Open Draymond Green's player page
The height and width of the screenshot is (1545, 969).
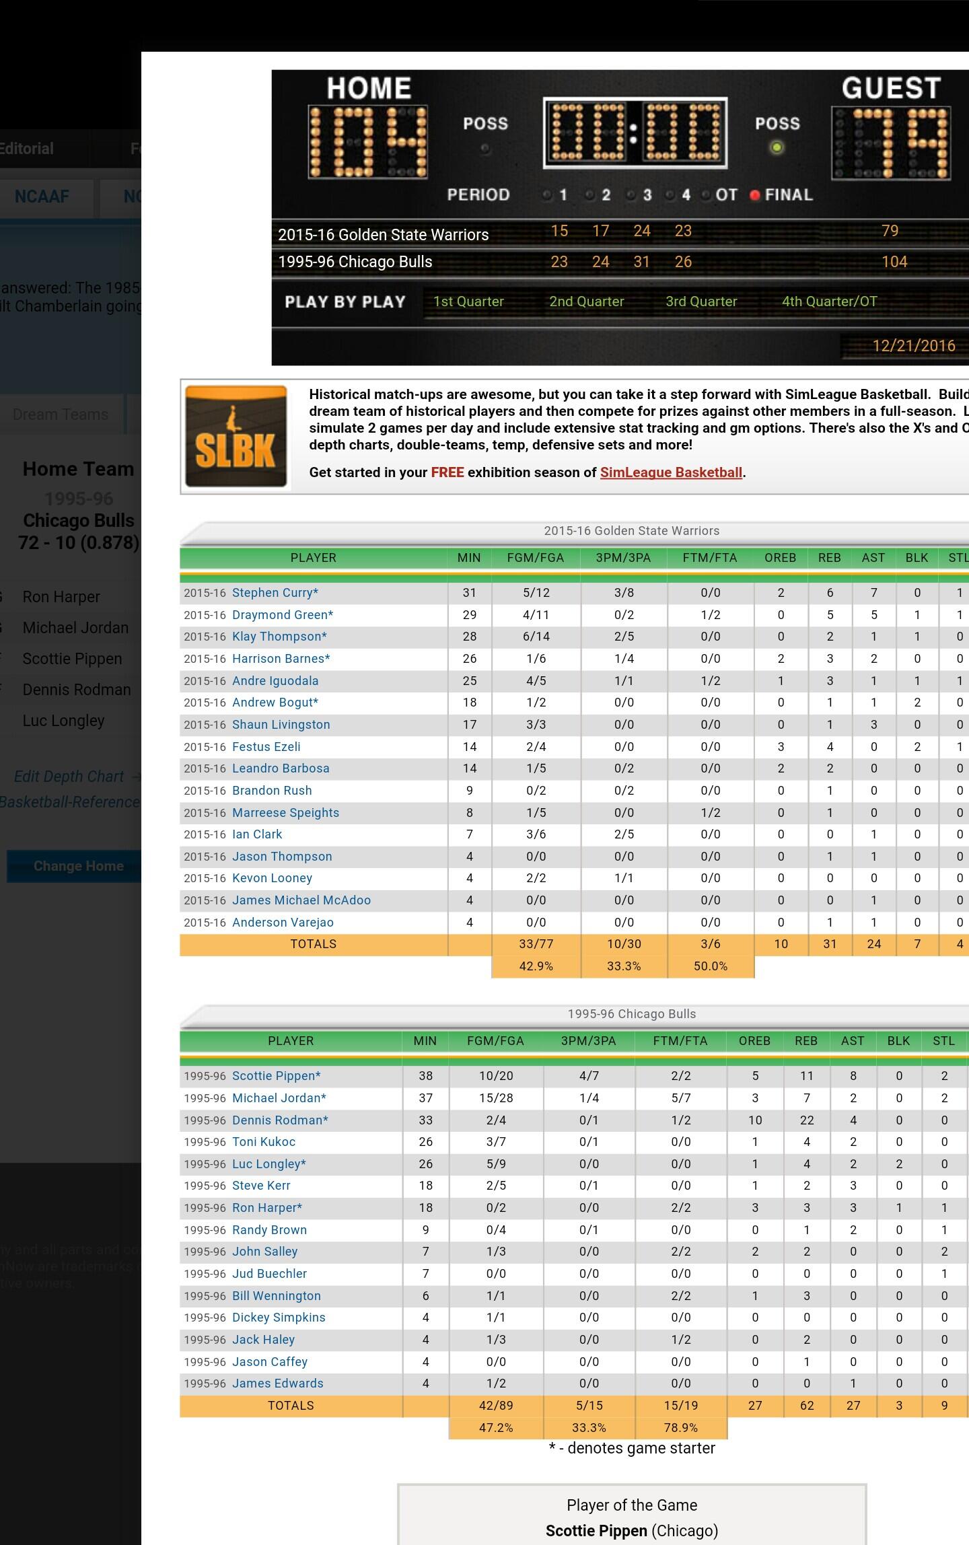(283, 615)
